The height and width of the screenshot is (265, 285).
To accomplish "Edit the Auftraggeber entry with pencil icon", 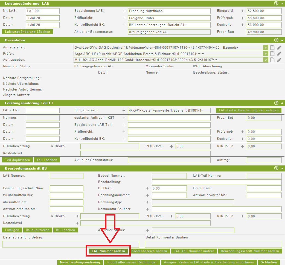I will [x=279, y=60].
